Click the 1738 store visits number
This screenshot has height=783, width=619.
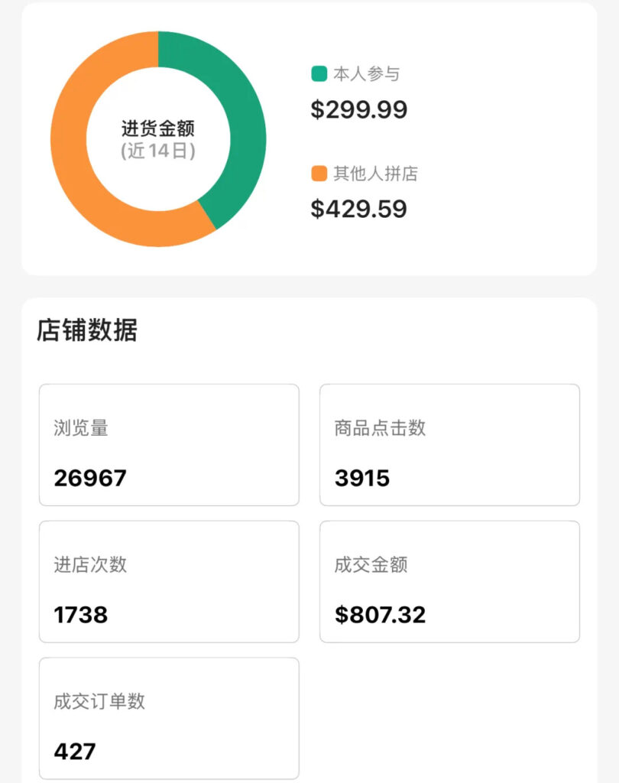point(81,615)
